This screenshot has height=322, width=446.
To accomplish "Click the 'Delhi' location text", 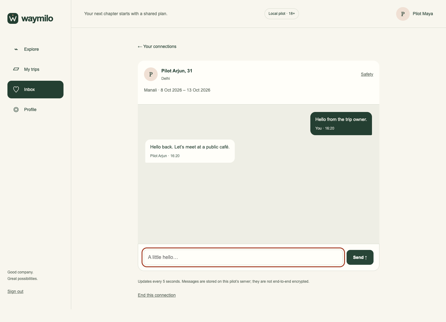I will pos(166,79).
